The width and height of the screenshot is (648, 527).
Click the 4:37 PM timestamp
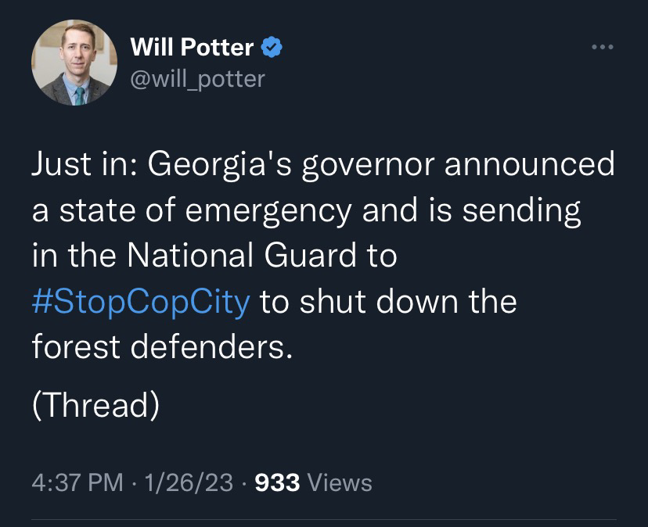pyautogui.click(x=77, y=482)
